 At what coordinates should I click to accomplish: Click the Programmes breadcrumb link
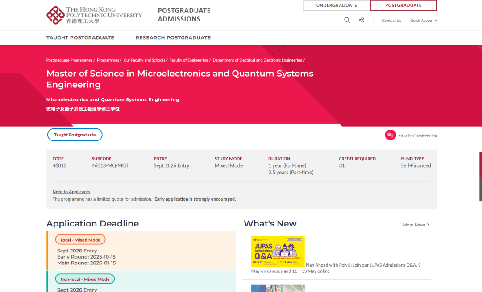pyautogui.click(x=108, y=60)
